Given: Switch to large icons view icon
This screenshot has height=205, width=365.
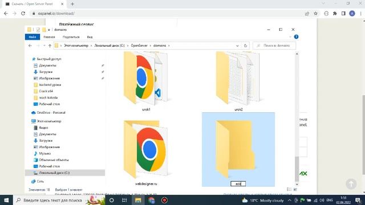Looking at the screenshot, I should (295, 190).
